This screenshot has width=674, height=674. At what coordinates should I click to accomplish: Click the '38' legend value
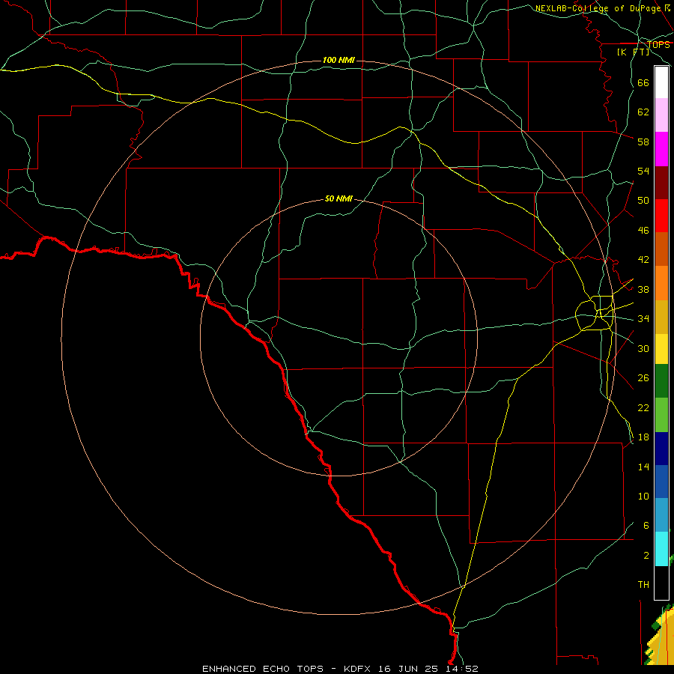click(643, 290)
